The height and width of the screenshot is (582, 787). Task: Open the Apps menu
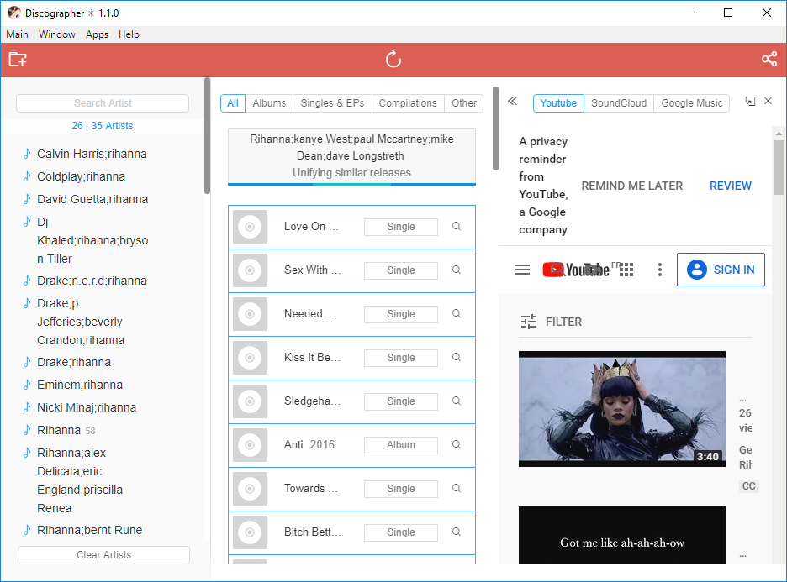tap(97, 34)
